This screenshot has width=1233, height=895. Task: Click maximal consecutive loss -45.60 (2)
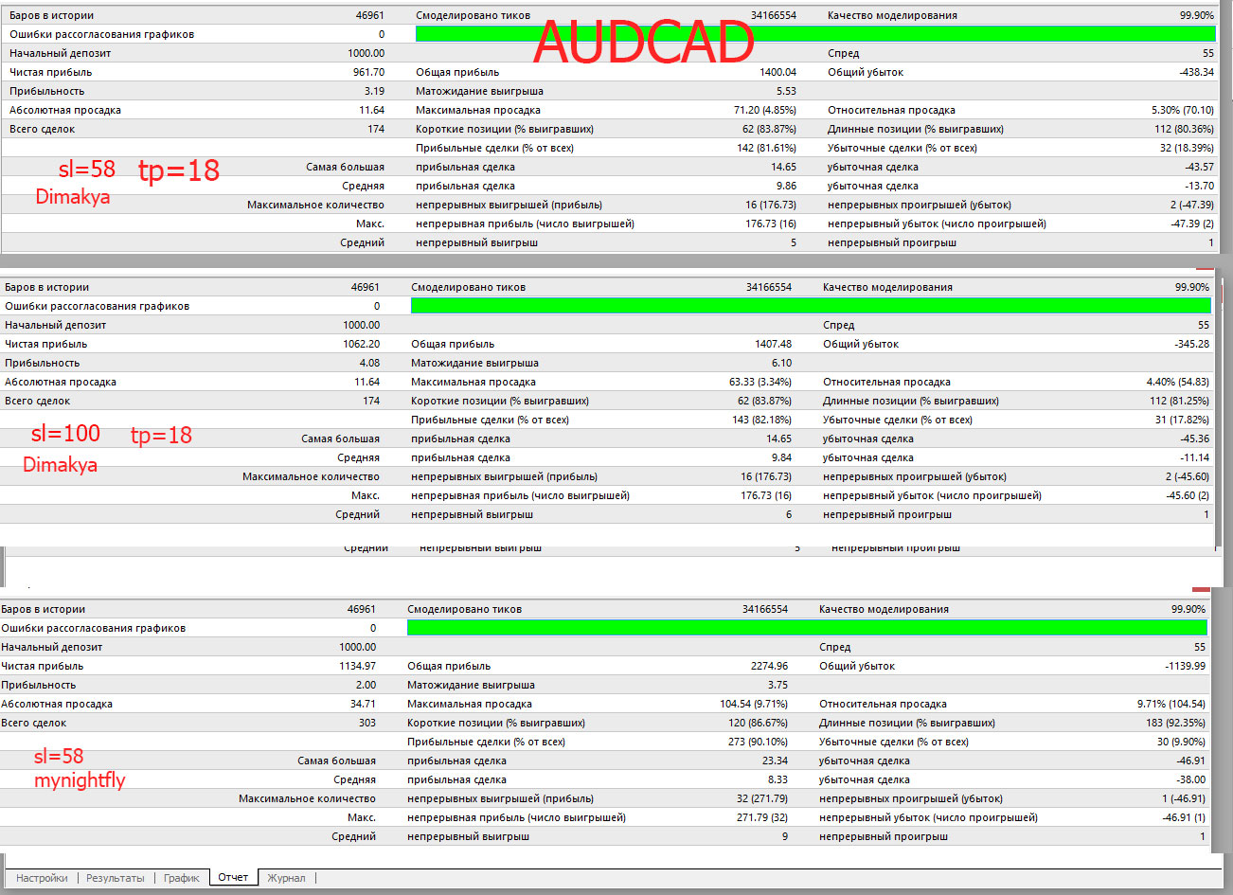tap(1187, 495)
